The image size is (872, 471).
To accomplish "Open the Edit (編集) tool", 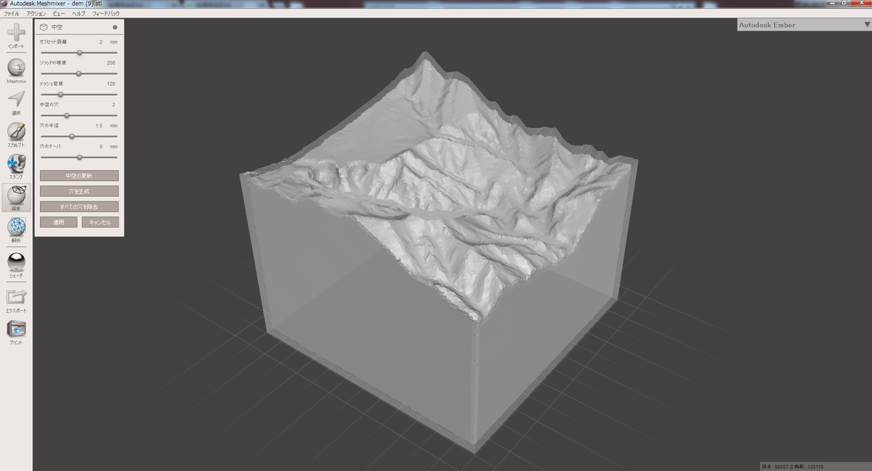I will click(x=16, y=198).
